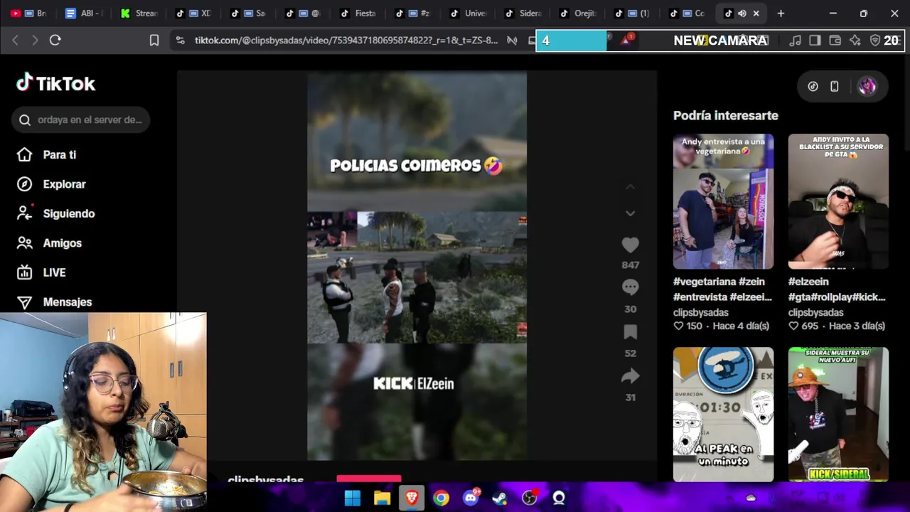The height and width of the screenshot is (512, 910).
Task: Open Steam from the taskbar
Action: (500, 498)
